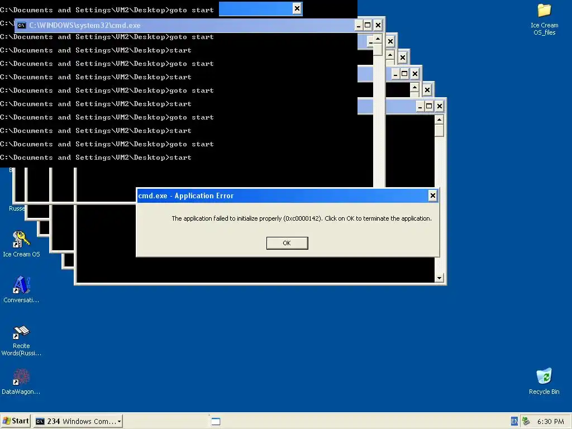Viewport: 572px width, 429px height.
Task: Open the Recycle Bin
Action: coord(544,382)
